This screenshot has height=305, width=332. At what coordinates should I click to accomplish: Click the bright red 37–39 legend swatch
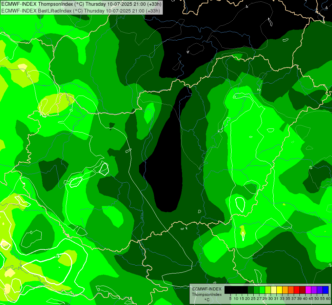tap(297, 290)
